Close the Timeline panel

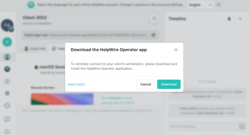tap(240, 19)
